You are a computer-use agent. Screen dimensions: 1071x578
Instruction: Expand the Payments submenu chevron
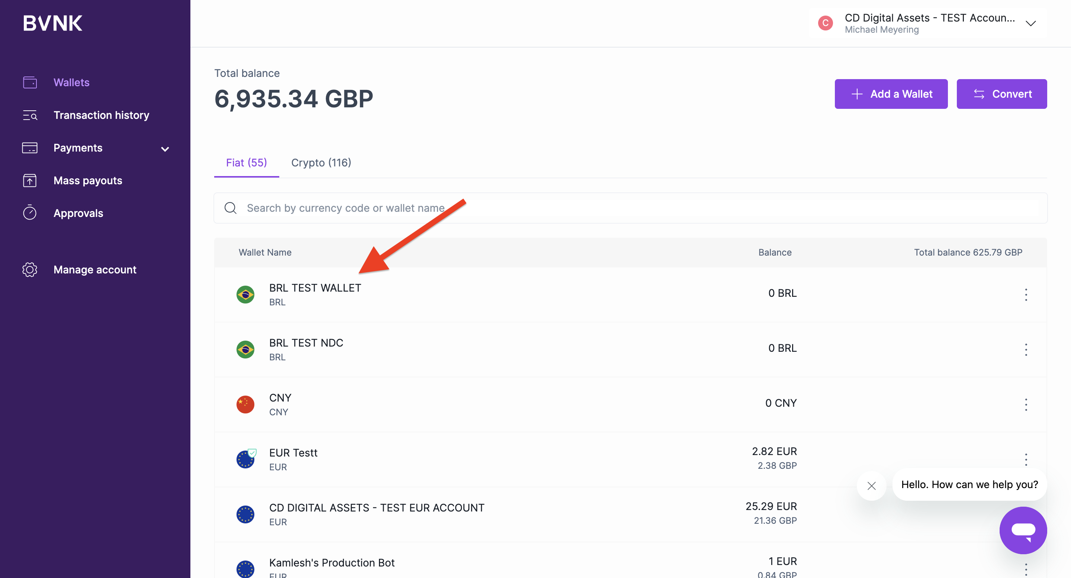[165, 149]
